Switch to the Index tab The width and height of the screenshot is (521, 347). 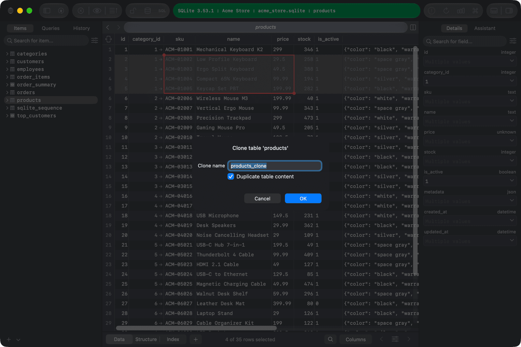click(x=173, y=339)
